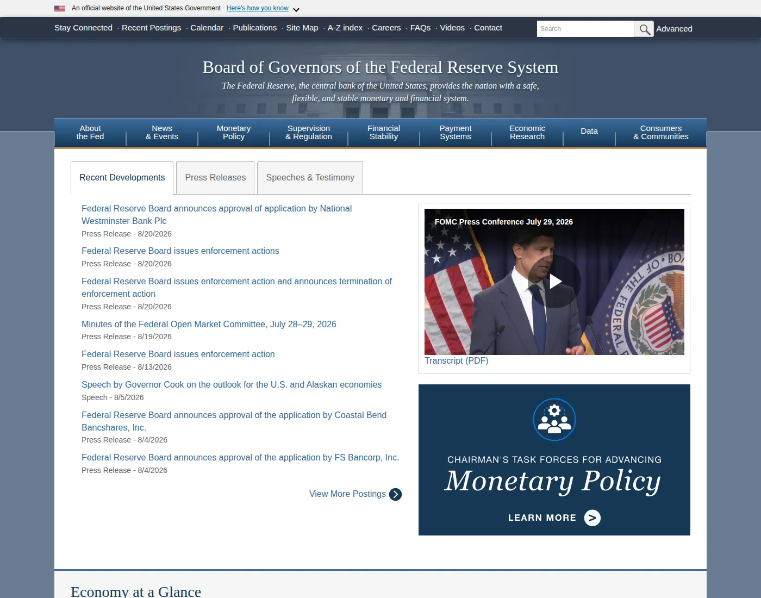Image resolution: width=761 pixels, height=598 pixels.
Task: Click View More Postings link
Action: pos(347,494)
